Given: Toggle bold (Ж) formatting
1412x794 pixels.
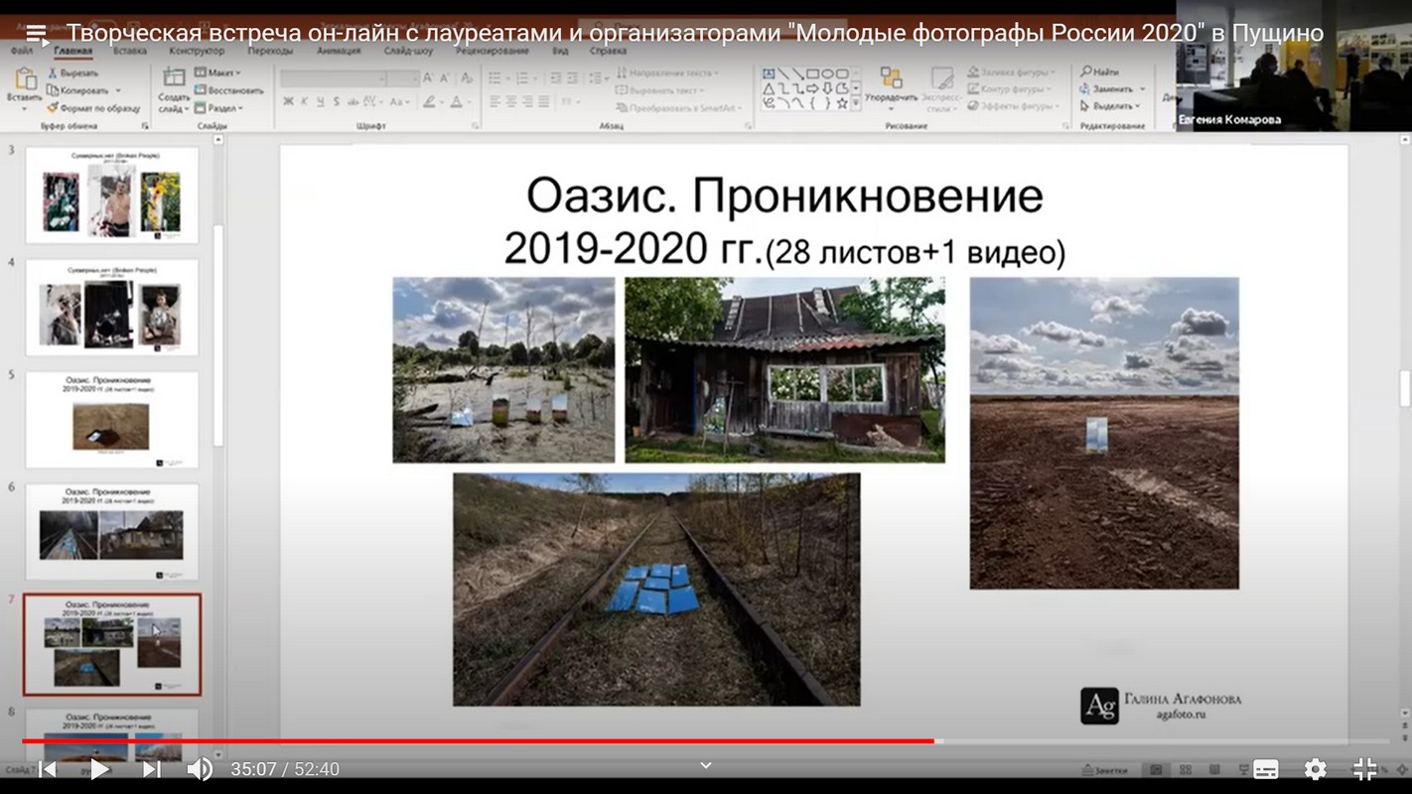Looking at the screenshot, I should pos(288,102).
